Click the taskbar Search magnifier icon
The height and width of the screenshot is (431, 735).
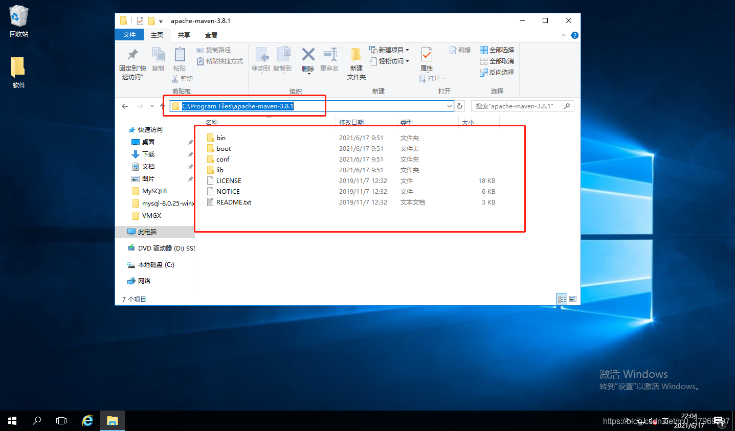pos(37,421)
